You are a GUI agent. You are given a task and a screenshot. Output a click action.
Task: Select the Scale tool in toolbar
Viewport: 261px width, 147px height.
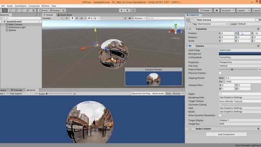point(16,10)
